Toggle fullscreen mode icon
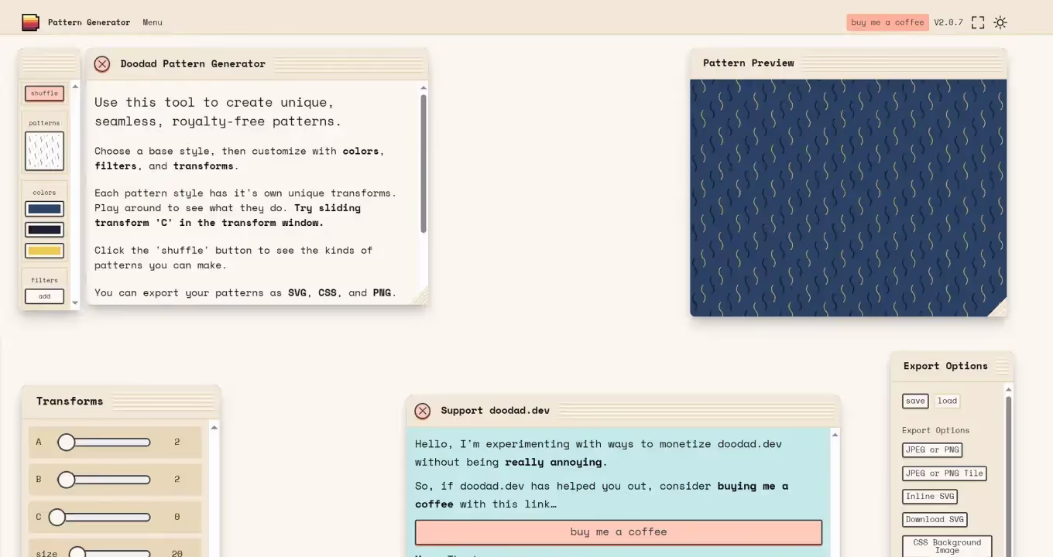The image size is (1053, 557). click(978, 22)
